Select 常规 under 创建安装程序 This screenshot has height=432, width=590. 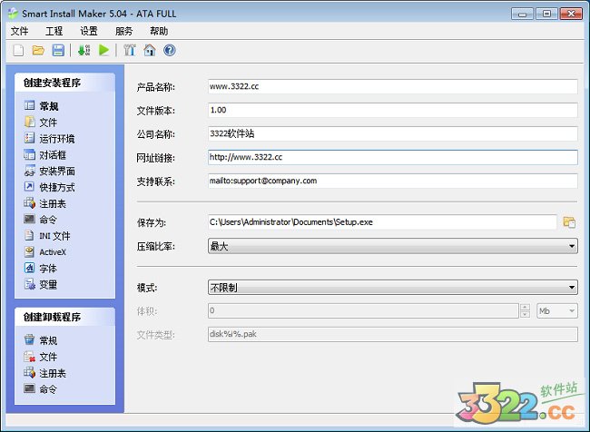[x=49, y=106]
